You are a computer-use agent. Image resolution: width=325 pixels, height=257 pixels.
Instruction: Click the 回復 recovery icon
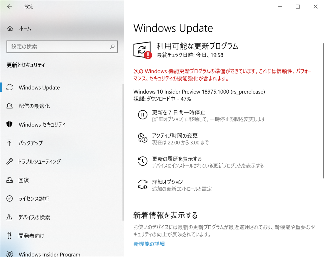(x=9, y=180)
